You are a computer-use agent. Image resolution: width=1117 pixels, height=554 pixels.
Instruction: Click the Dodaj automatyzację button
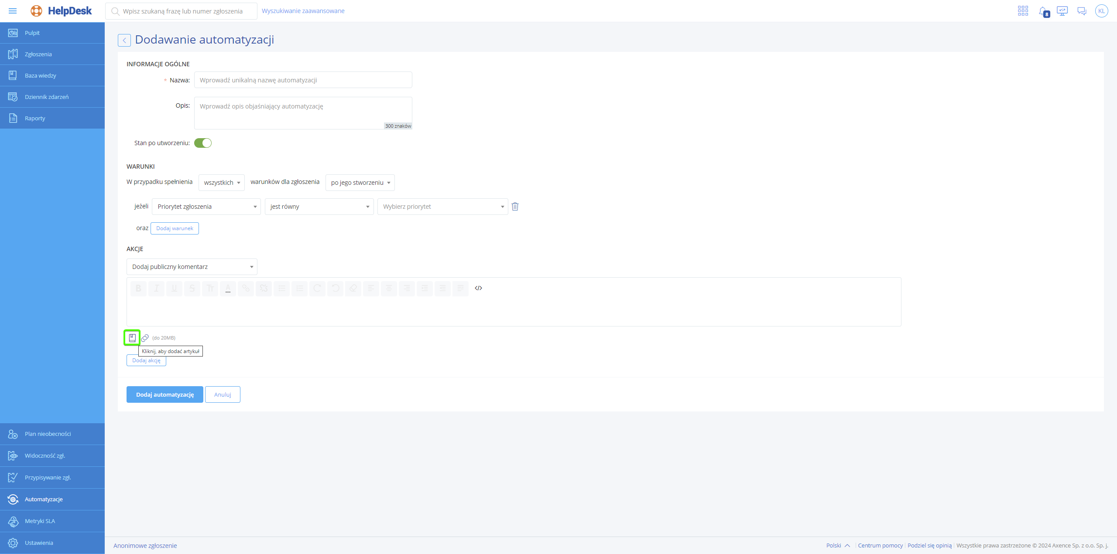[x=165, y=394]
